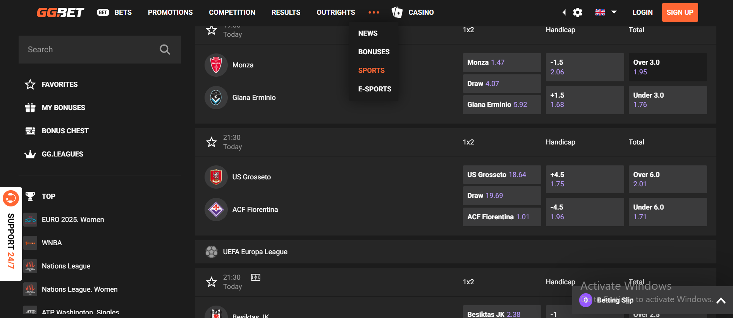Image resolution: width=733 pixels, height=318 pixels.
Task: Open casino via the cards icon
Action: [x=397, y=12]
